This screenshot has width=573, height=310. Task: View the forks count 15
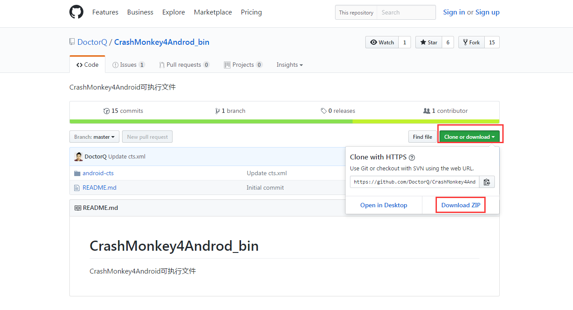point(492,42)
